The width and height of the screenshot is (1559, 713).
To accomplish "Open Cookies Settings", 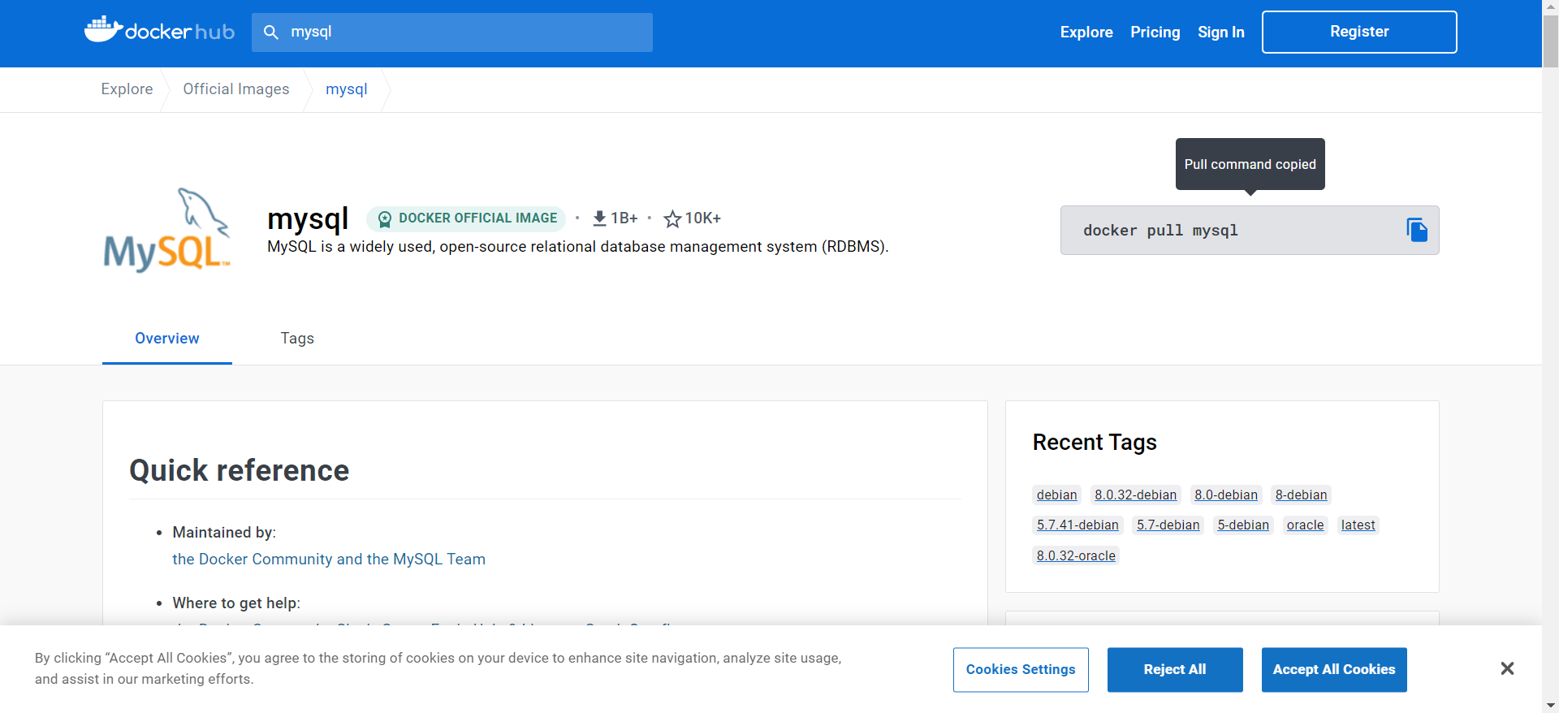I will (x=1021, y=670).
